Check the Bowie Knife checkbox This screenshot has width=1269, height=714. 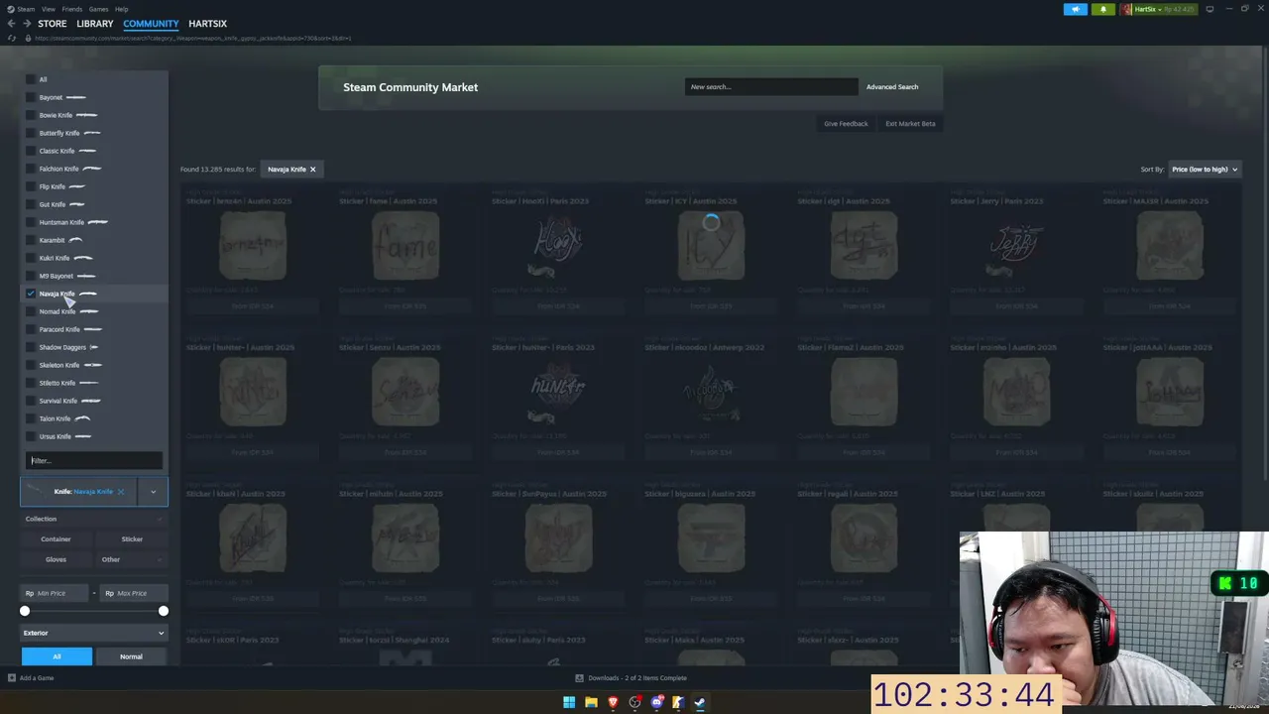[31, 115]
